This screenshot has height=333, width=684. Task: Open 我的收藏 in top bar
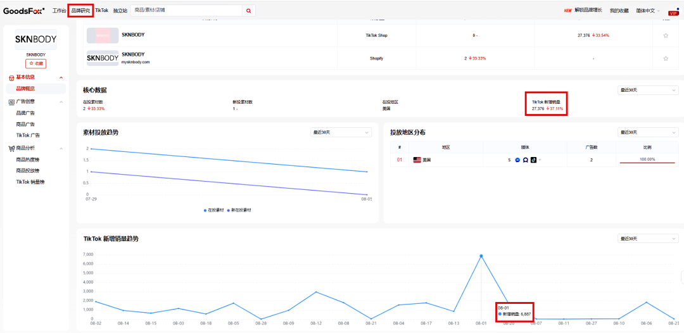pyautogui.click(x=619, y=11)
